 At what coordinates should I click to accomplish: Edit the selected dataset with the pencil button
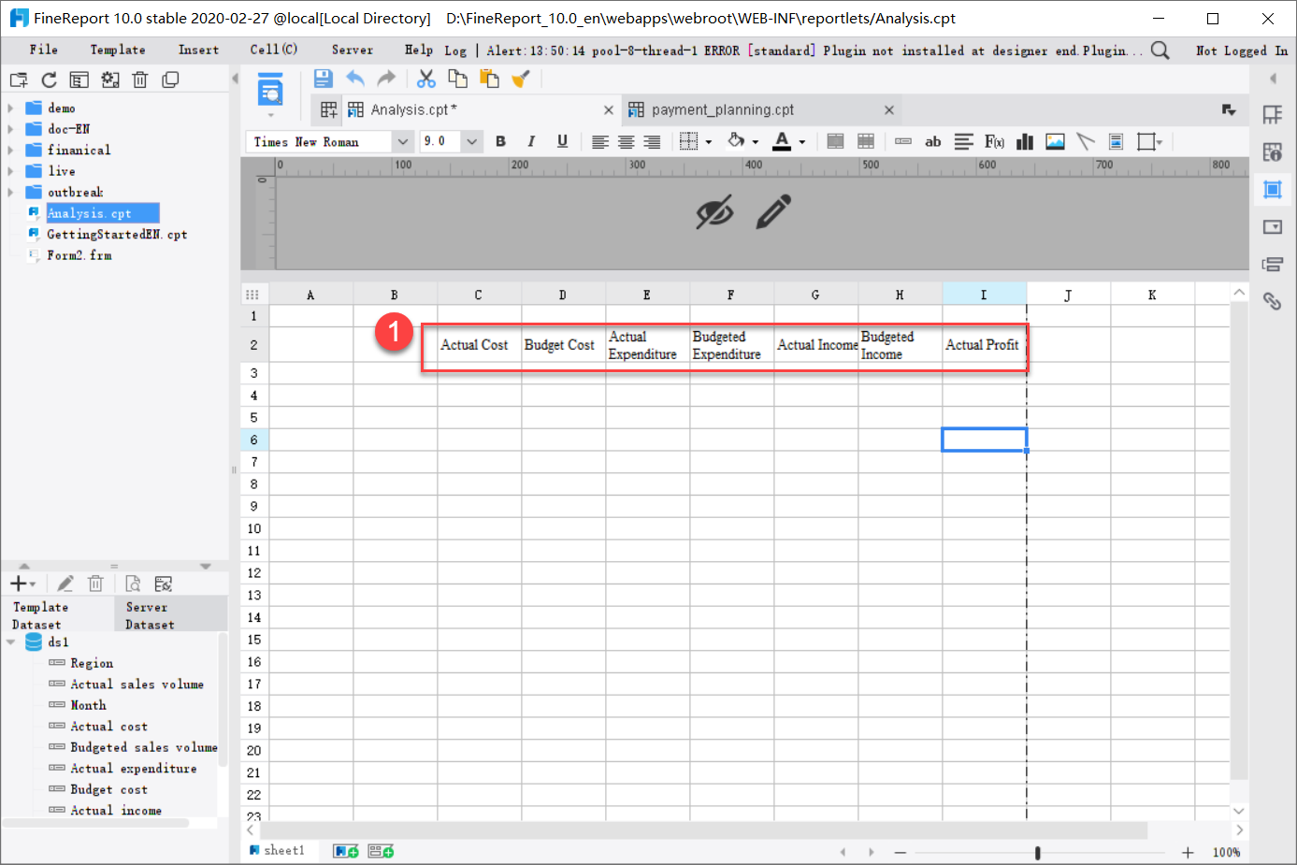65,583
